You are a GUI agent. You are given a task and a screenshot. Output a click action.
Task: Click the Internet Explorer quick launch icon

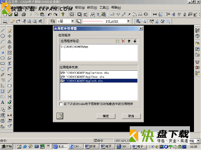pos(25,146)
